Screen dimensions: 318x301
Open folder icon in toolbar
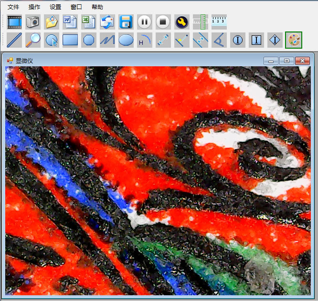pos(52,22)
